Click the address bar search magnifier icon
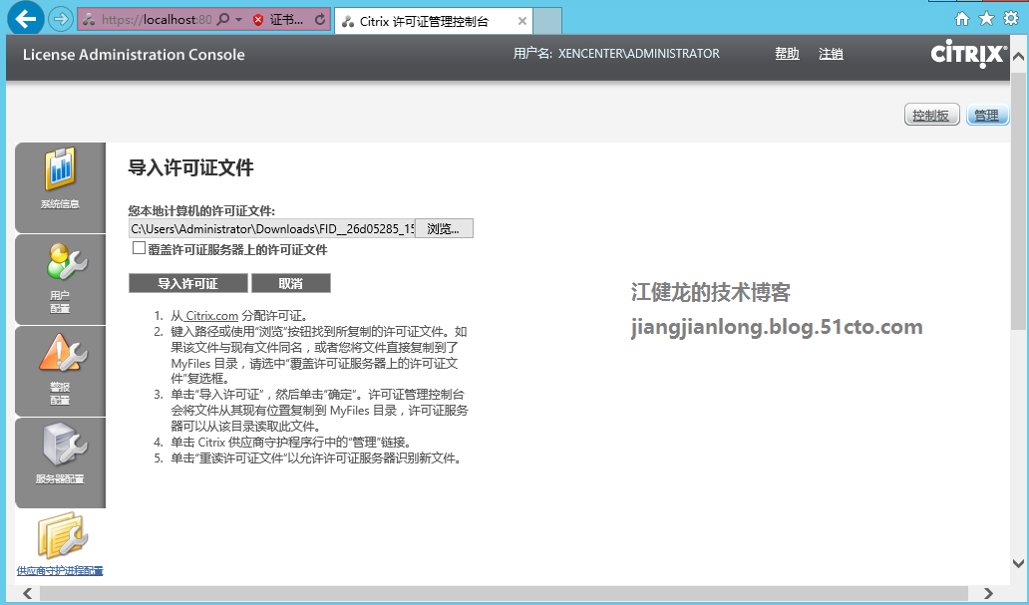The height and width of the screenshot is (605, 1029). coord(223,20)
